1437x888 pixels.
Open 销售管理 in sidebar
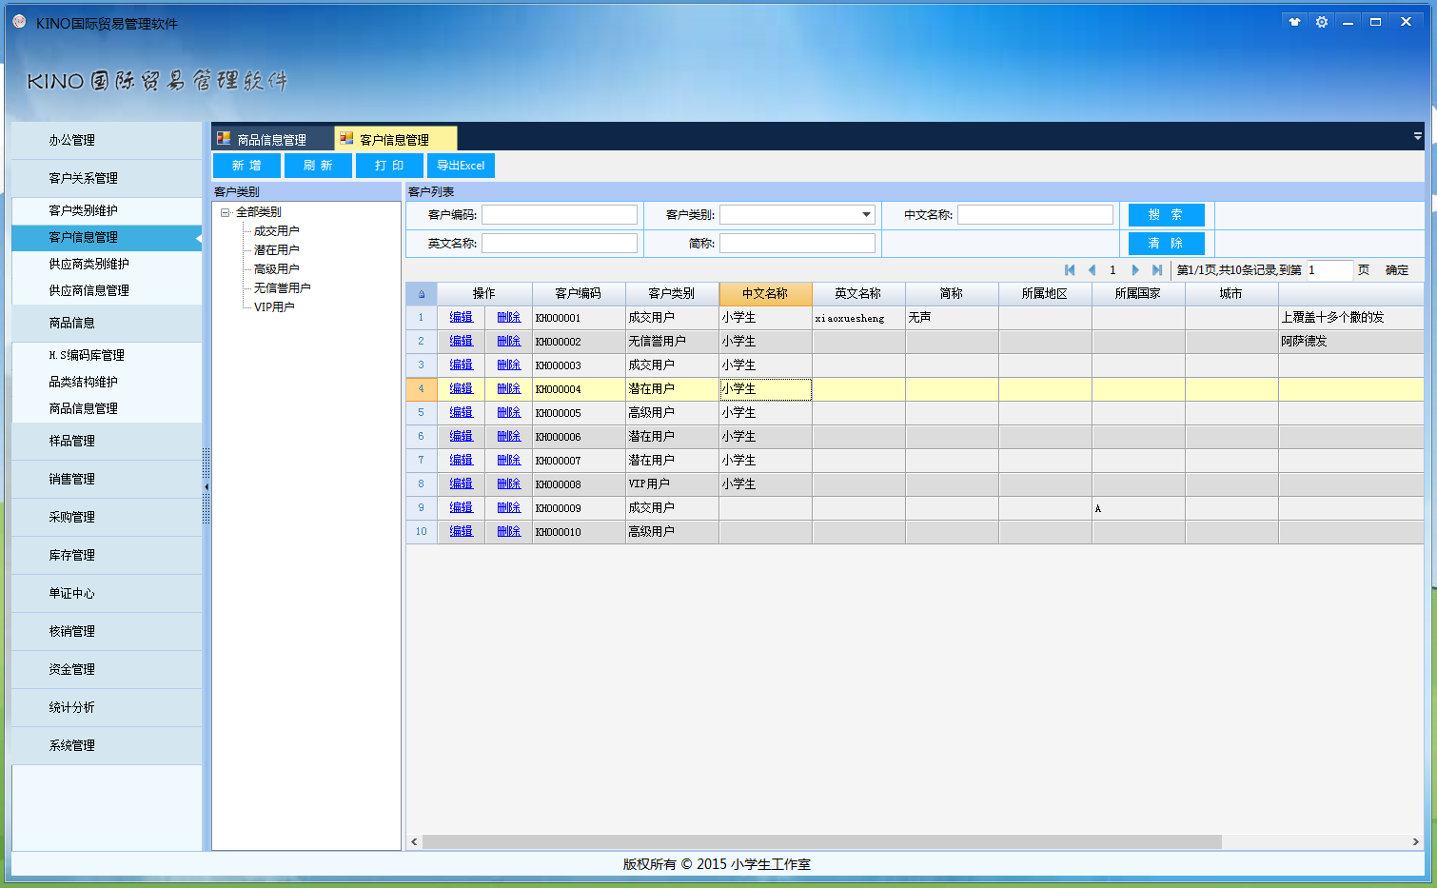[x=107, y=479]
